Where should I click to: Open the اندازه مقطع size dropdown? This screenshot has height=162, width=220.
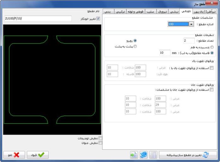(191, 24)
